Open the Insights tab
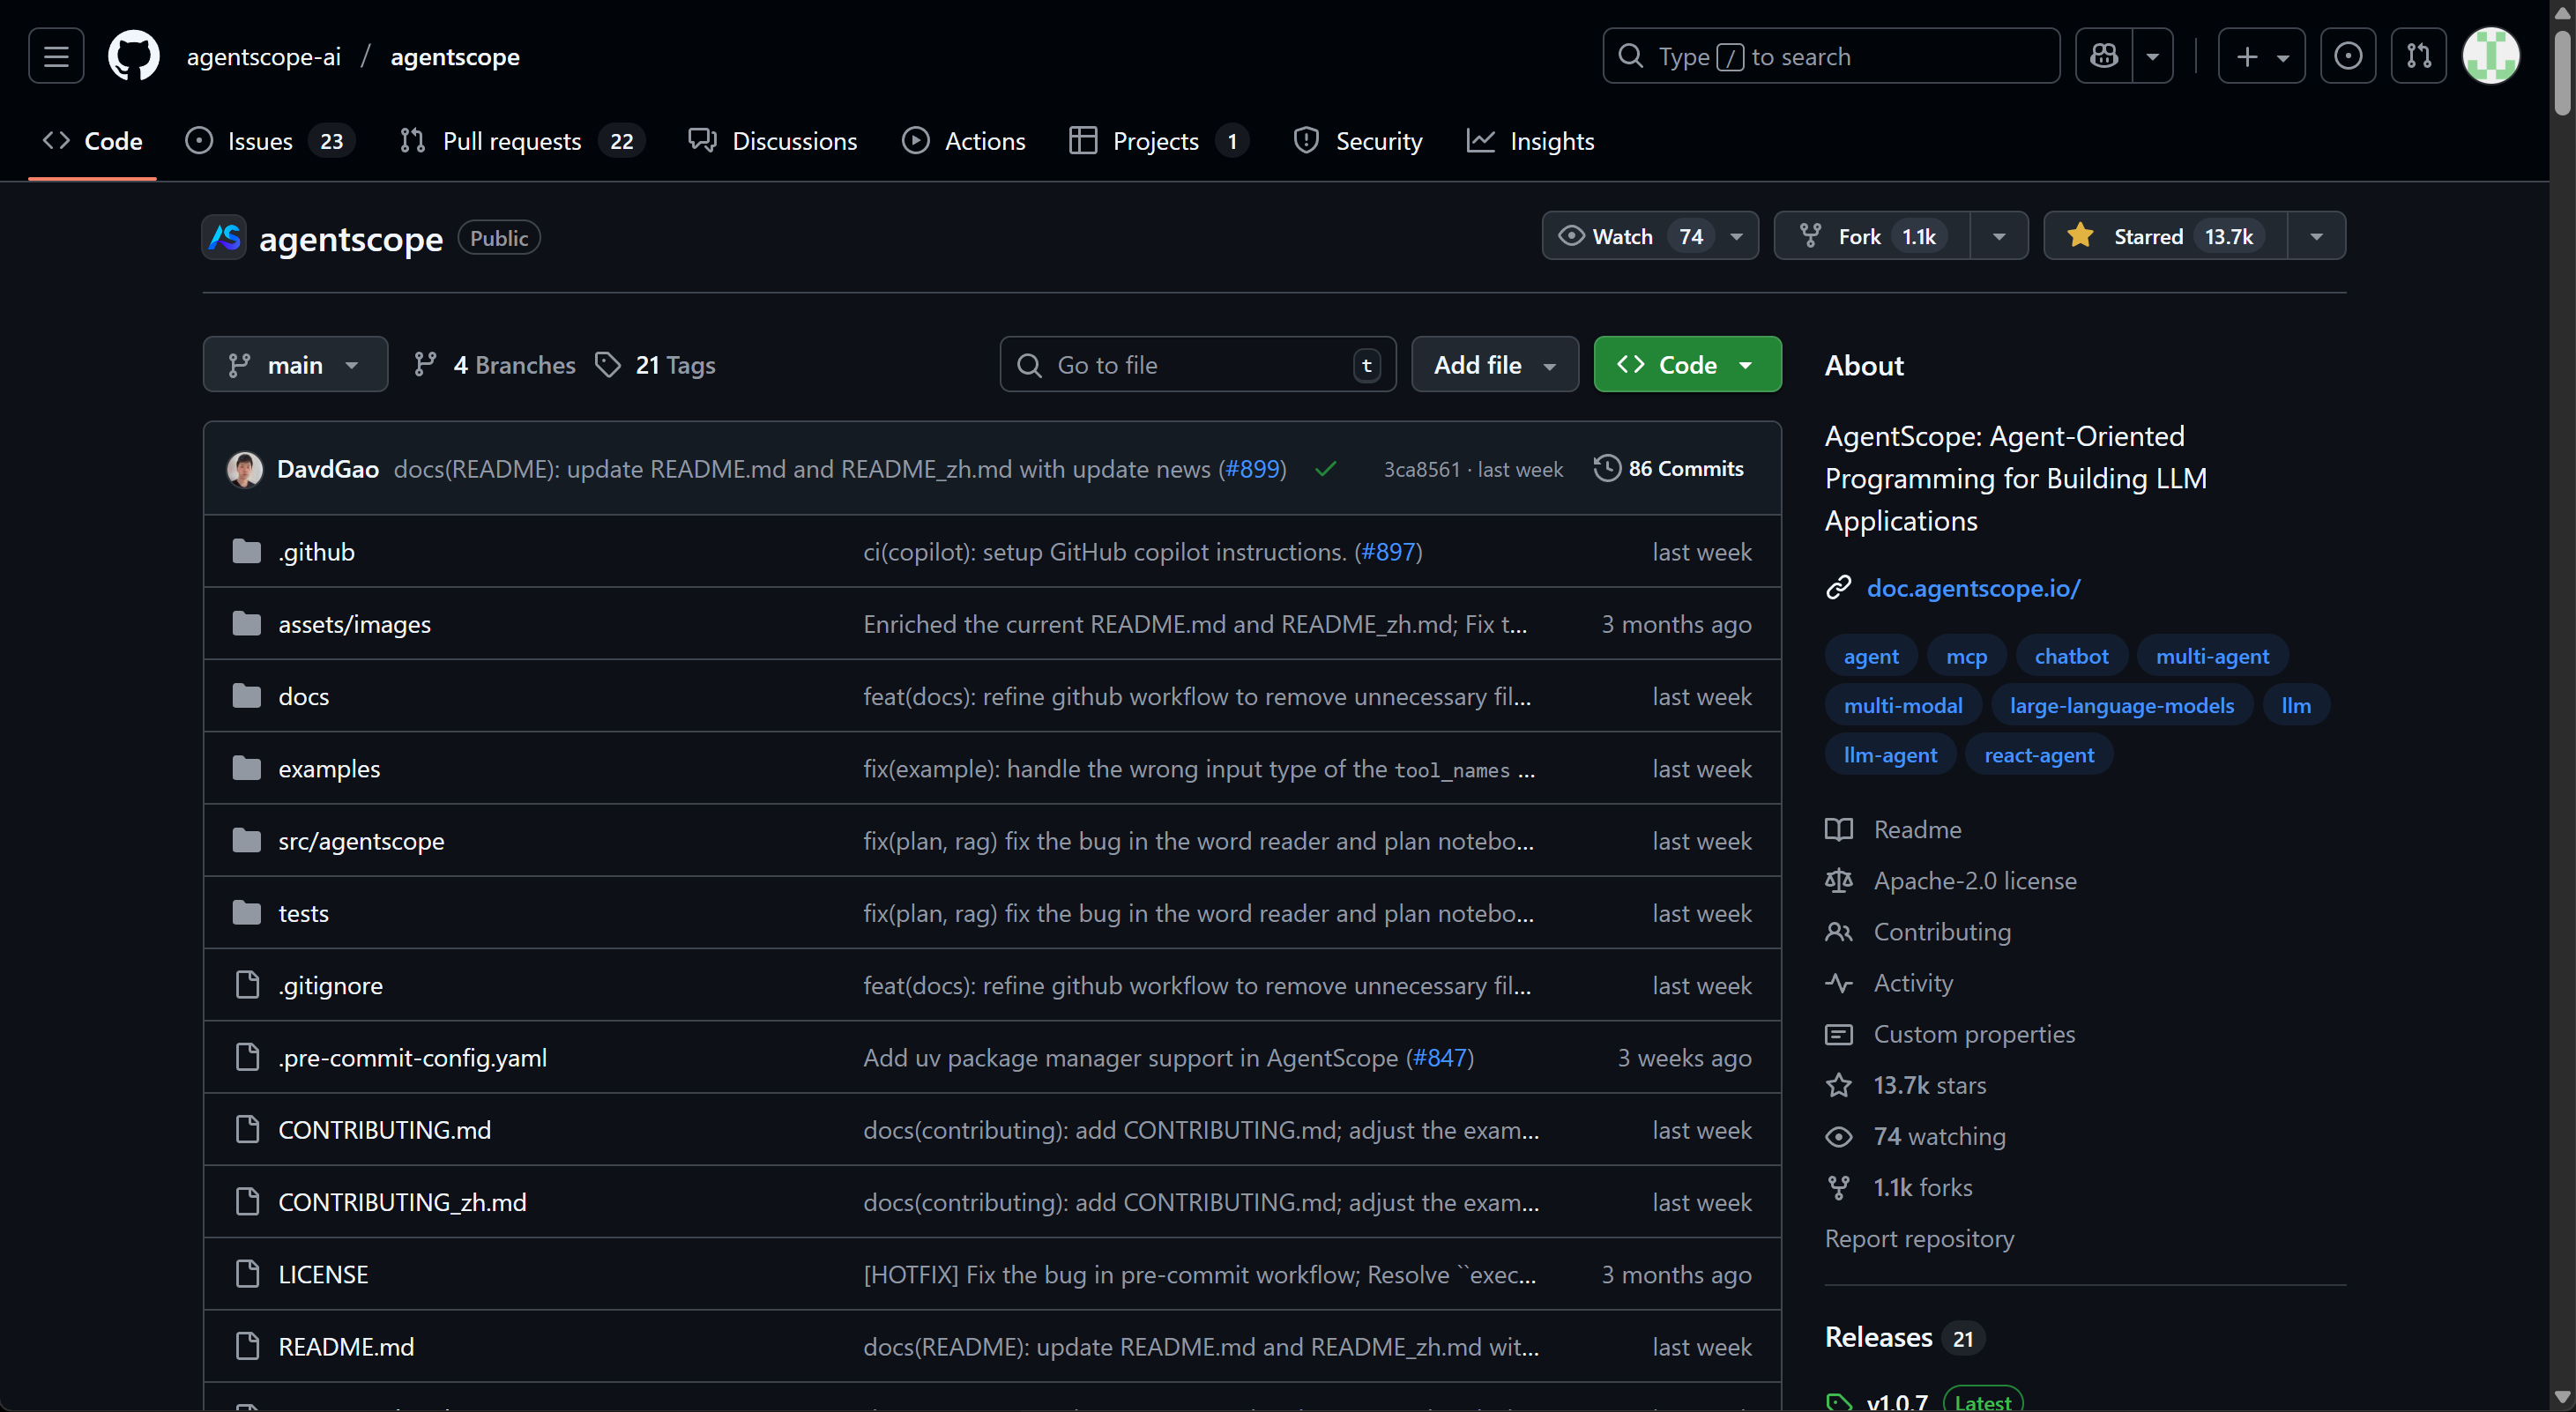2576x1412 pixels. click(x=1530, y=141)
